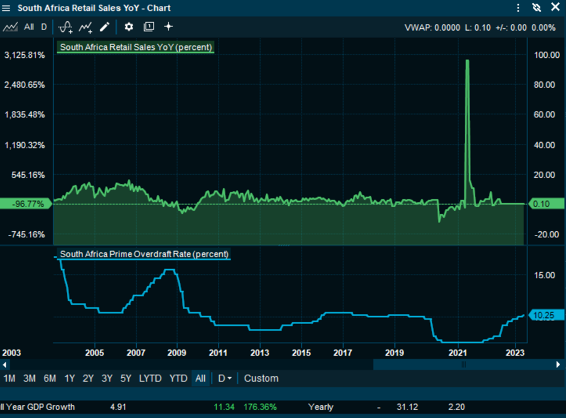This screenshot has height=418, width=566.
Task: Select the 3M time range
Action: coord(30,378)
